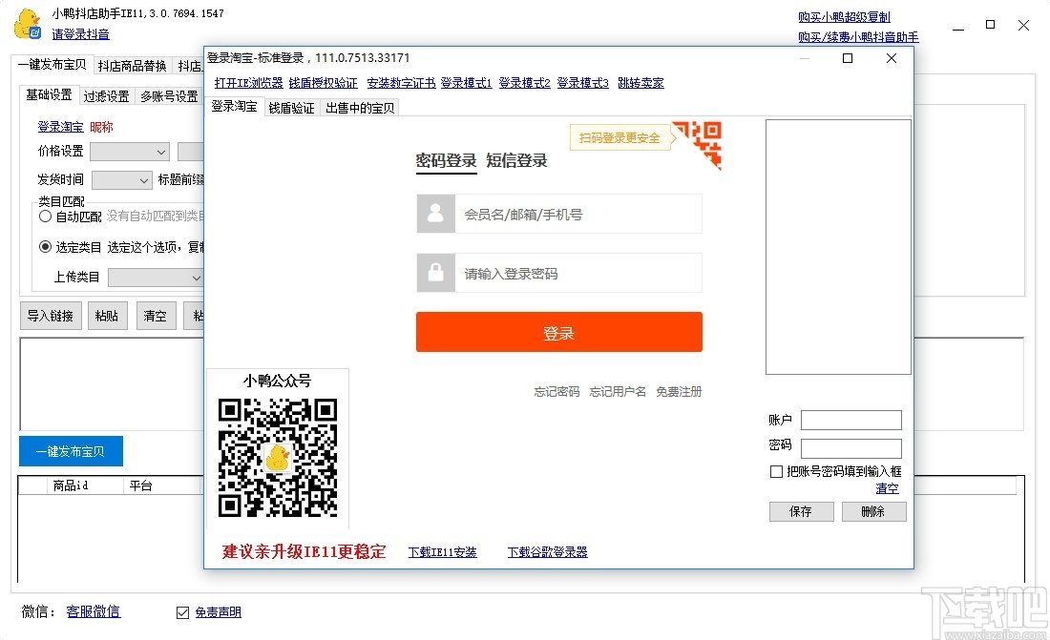Click the 密码 input field on right
The image size is (1050, 640).
tap(851, 448)
